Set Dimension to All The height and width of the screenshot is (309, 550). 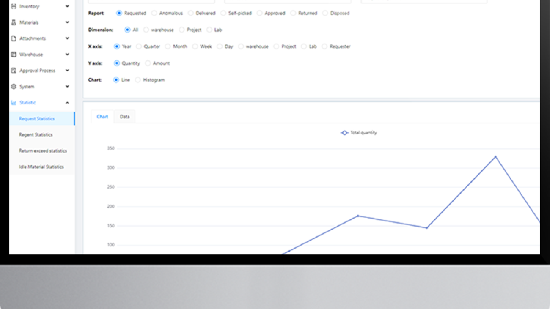coord(127,30)
